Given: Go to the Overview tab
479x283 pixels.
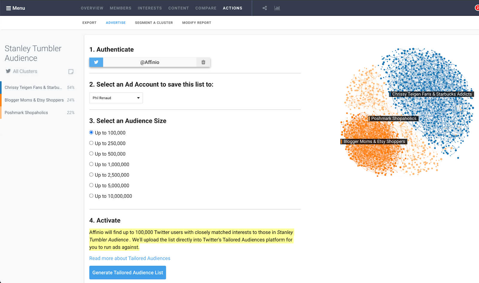Looking at the screenshot, I should [x=92, y=8].
